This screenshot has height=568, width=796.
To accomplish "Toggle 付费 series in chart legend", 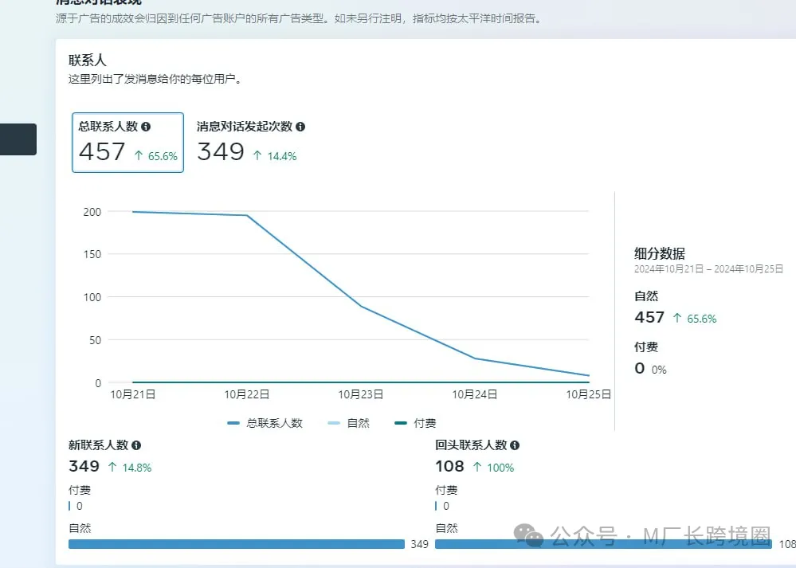I will point(415,423).
